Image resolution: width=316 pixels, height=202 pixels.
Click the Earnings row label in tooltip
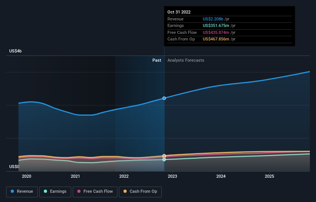point(176,25)
